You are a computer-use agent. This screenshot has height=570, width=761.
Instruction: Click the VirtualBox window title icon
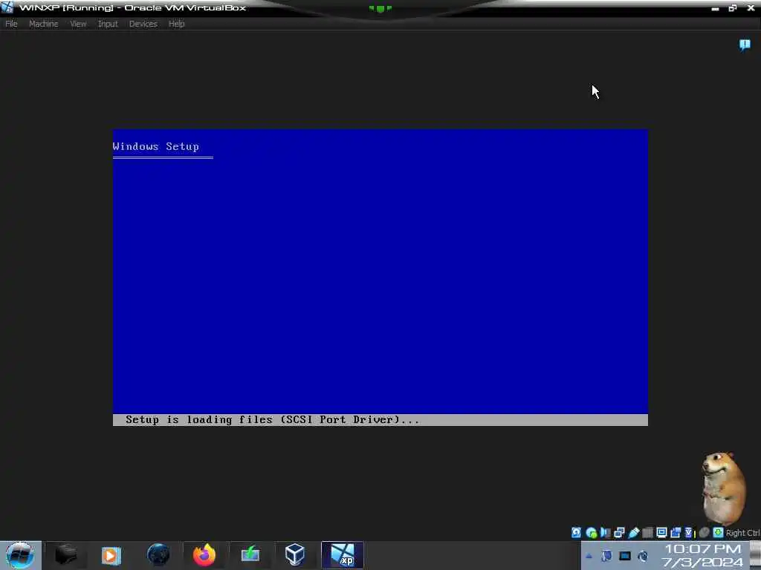coord(7,7)
